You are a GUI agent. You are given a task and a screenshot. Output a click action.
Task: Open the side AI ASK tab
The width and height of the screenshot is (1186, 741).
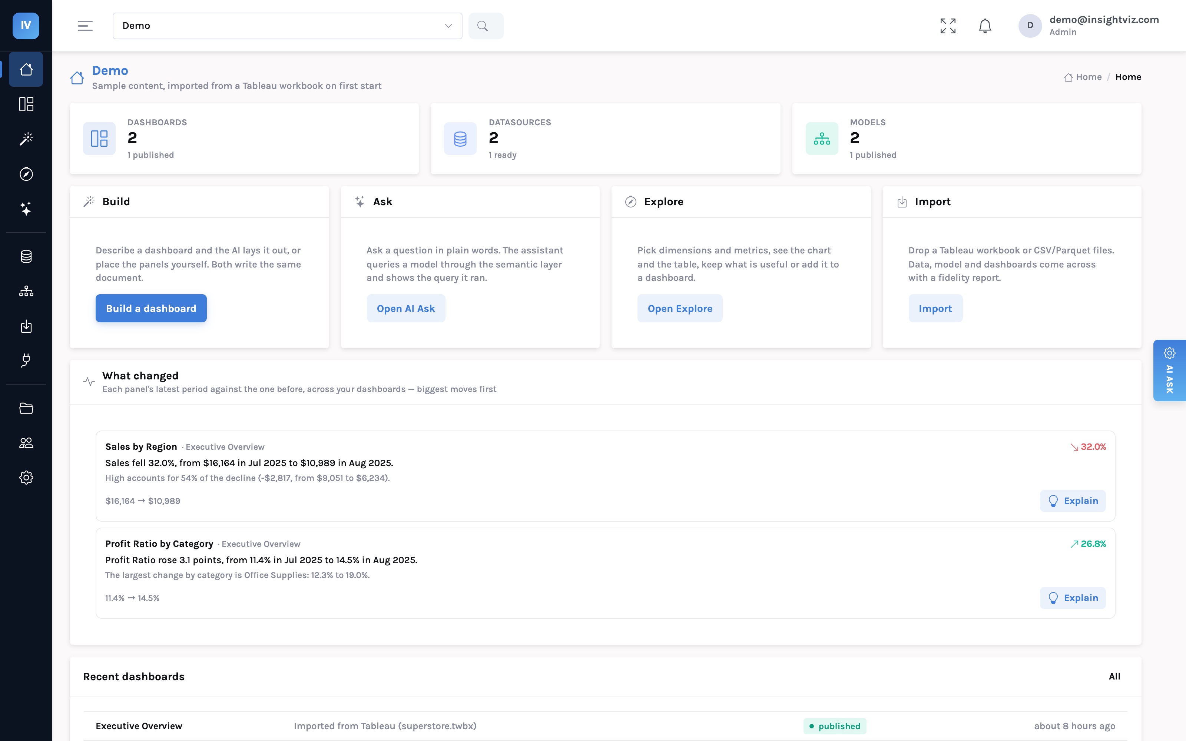tap(1169, 370)
